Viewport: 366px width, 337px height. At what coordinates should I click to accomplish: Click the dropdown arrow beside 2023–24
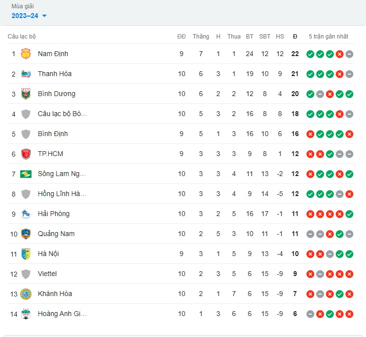coord(44,16)
